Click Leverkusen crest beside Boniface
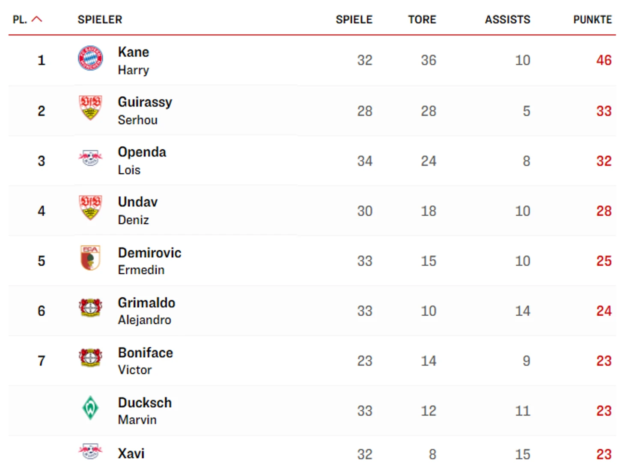The image size is (625, 471). tap(90, 358)
